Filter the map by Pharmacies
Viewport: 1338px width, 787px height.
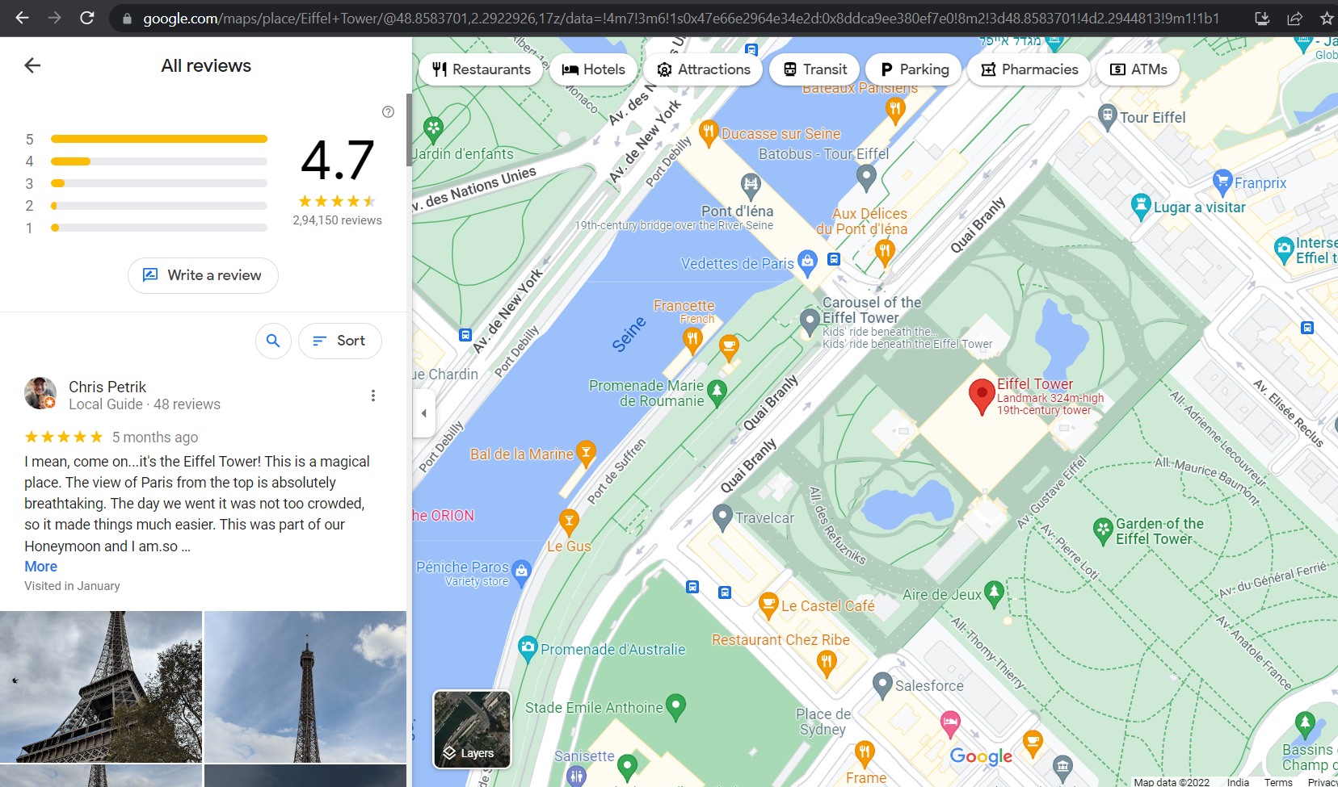(1029, 69)
